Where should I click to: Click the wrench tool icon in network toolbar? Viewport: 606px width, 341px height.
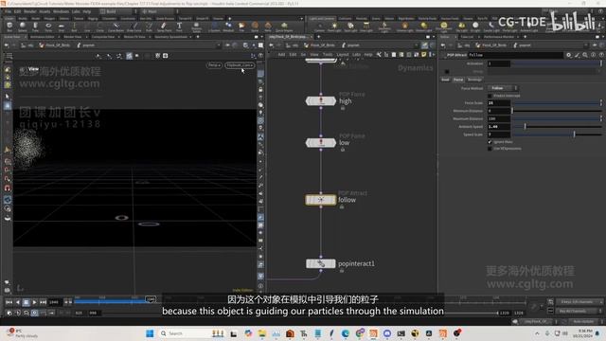[x=379, y=55]
